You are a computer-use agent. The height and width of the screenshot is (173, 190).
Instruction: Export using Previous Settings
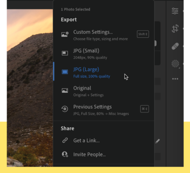[104, 109]
